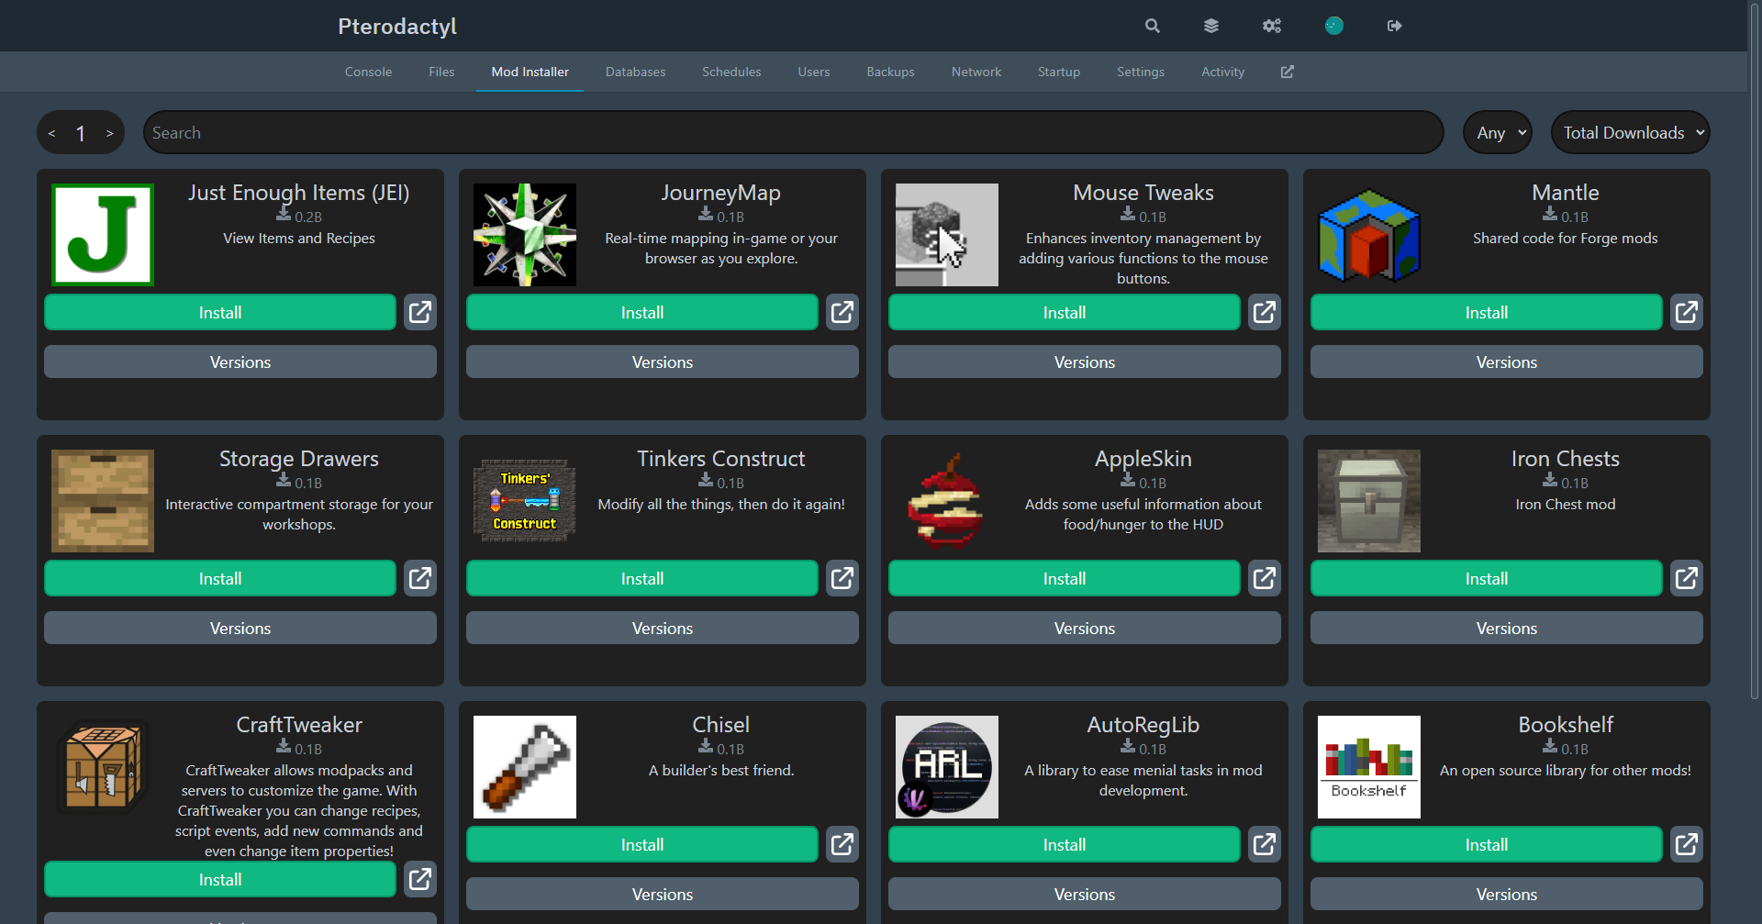Install the CraftTweaker mod
This screenshot has height=924, width=1762.
[220, 879]
